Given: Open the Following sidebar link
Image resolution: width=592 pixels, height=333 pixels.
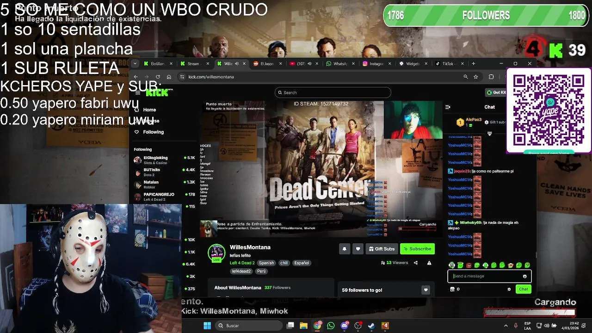Looking at the screenshot, I should tap(149, 132).
